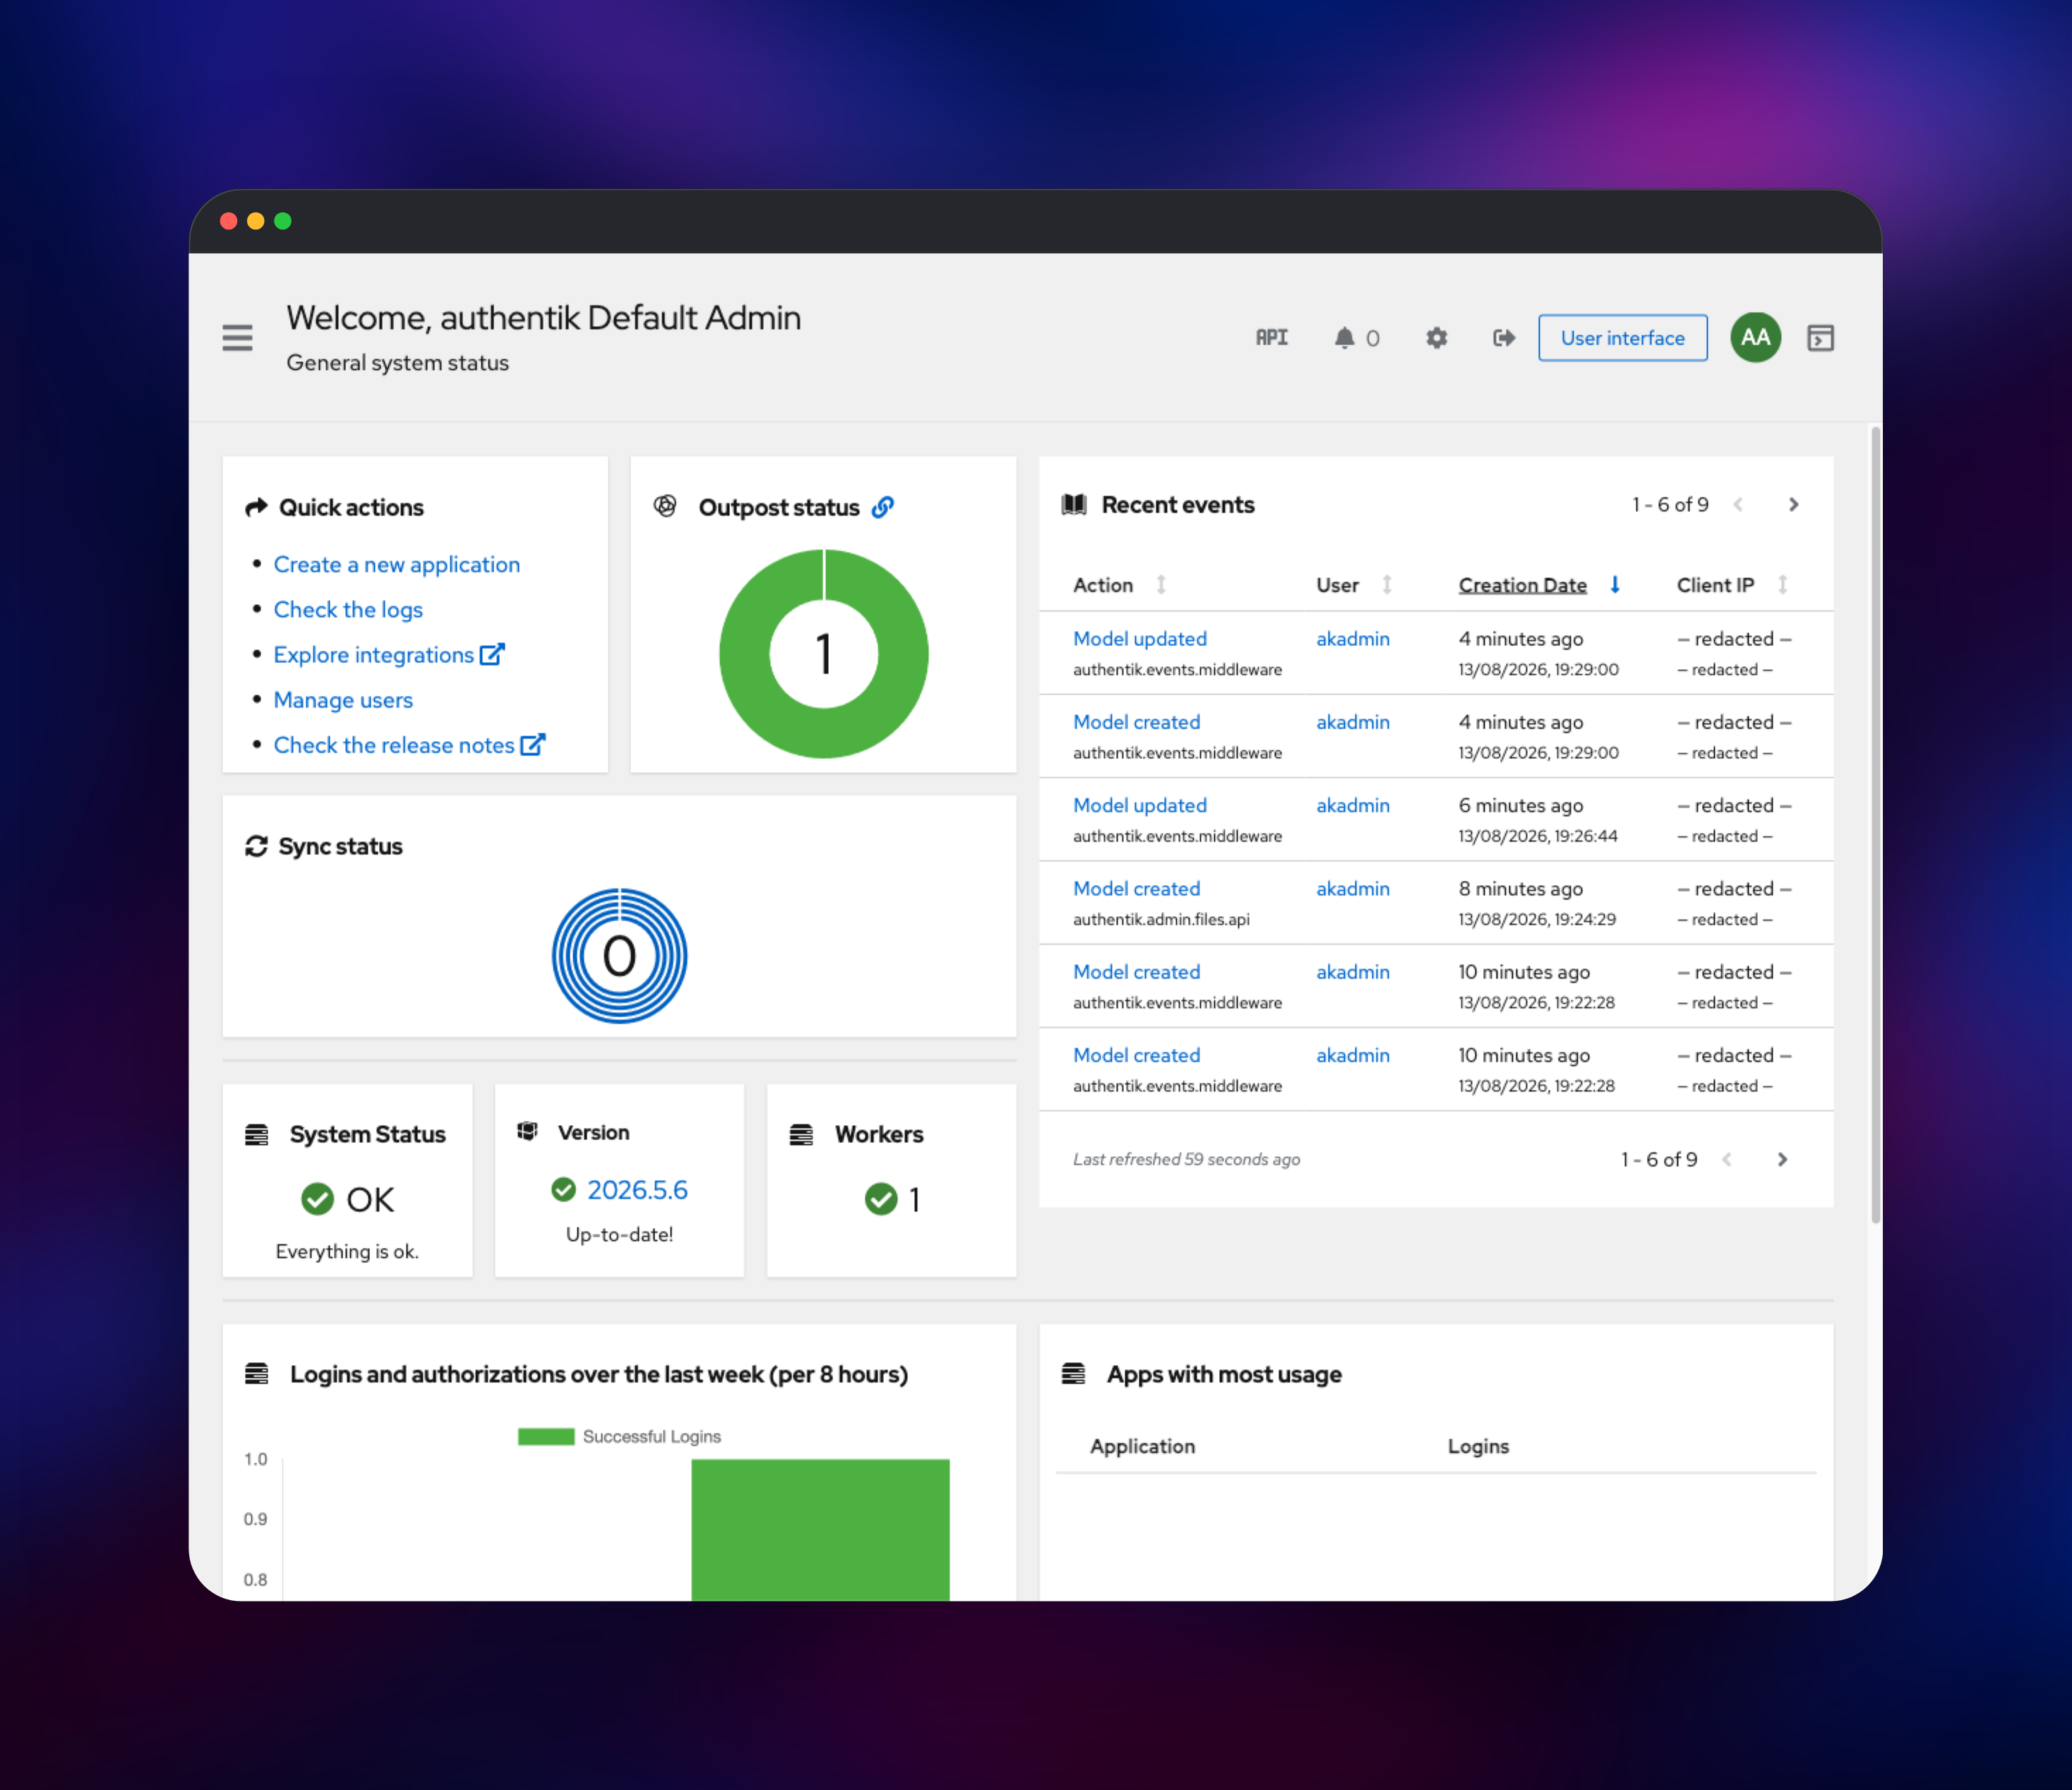Click the Apps with most usage icon
2072x1790 pixels.
point(1073,1373)
